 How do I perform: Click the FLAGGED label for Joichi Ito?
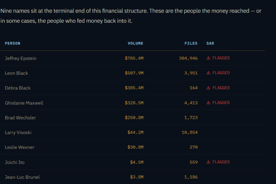click(221, 162)
